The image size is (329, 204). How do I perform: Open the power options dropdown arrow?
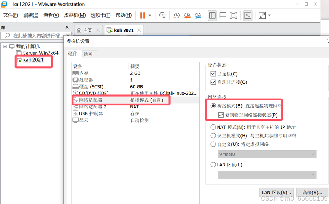150,15
